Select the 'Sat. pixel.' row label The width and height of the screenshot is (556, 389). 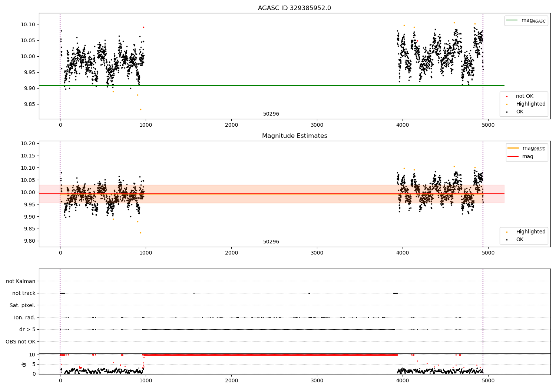click(x=23, y=306)
